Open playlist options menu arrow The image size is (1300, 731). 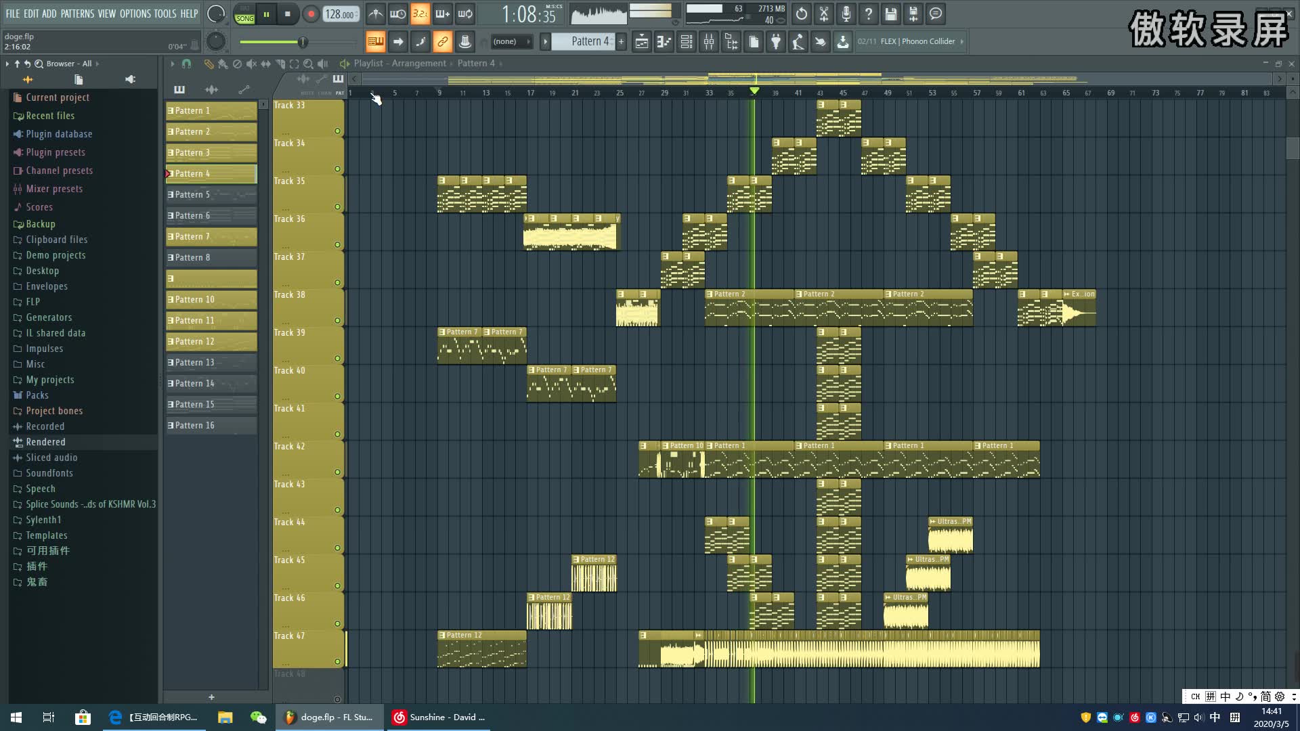172,64
